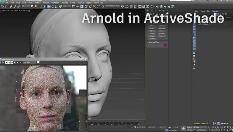Select the Select and Move tool
This screenshot has height=132, width=233.
(x=49, y=6)
